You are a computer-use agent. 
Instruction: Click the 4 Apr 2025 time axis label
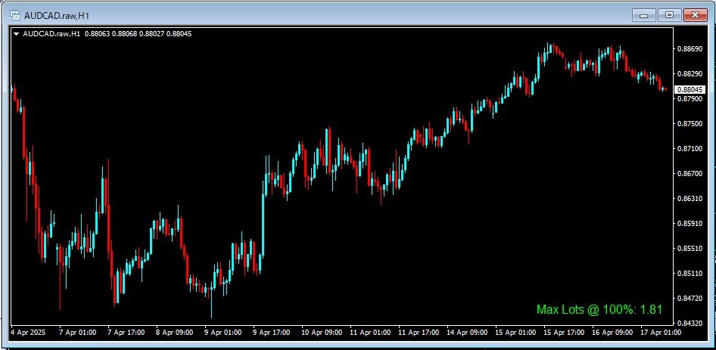28,333
